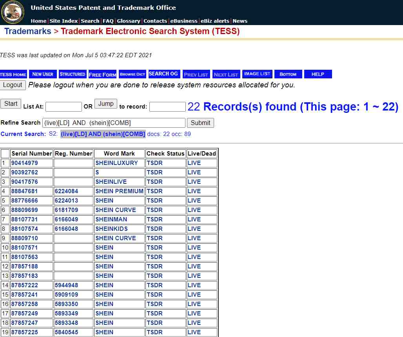Open the Help button
The image size is (403, 337).
tap(318, 74)
